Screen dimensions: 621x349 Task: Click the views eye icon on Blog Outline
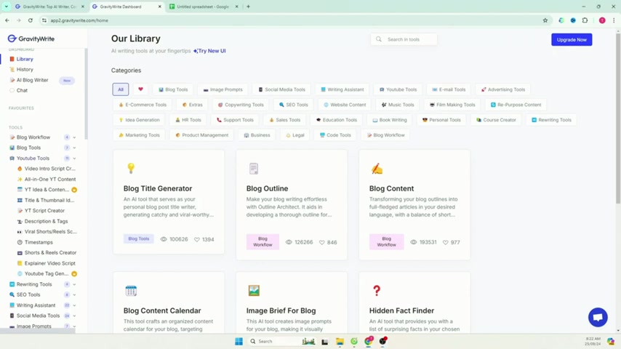click(289, 242)
